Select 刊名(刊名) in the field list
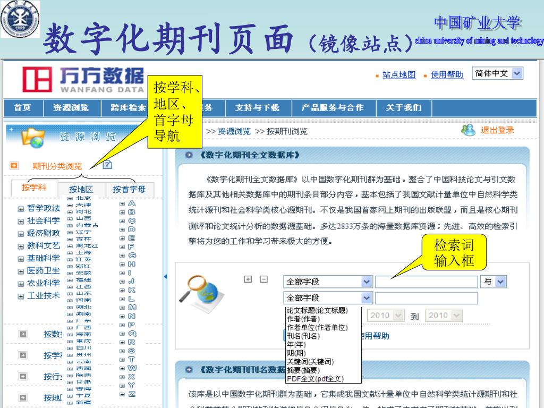This screenshot has height=408, width=544. pos(303,336)
